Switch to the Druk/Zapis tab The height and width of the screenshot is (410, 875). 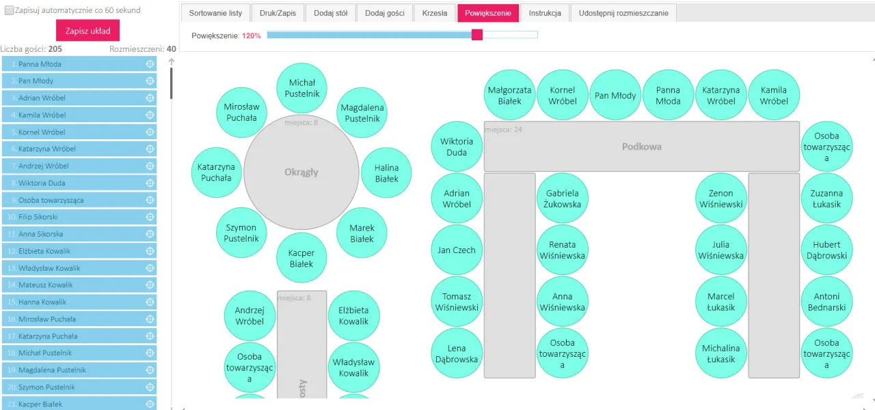tap(278, 13)
